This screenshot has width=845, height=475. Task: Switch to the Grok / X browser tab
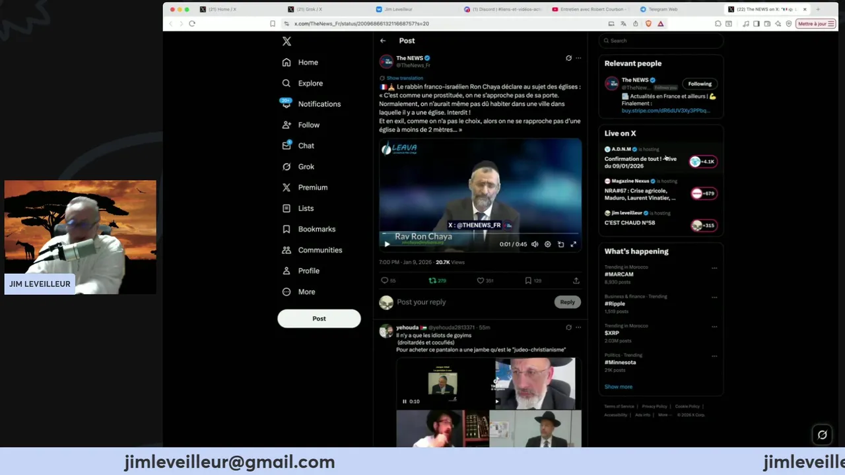click(x=309, y=9)
